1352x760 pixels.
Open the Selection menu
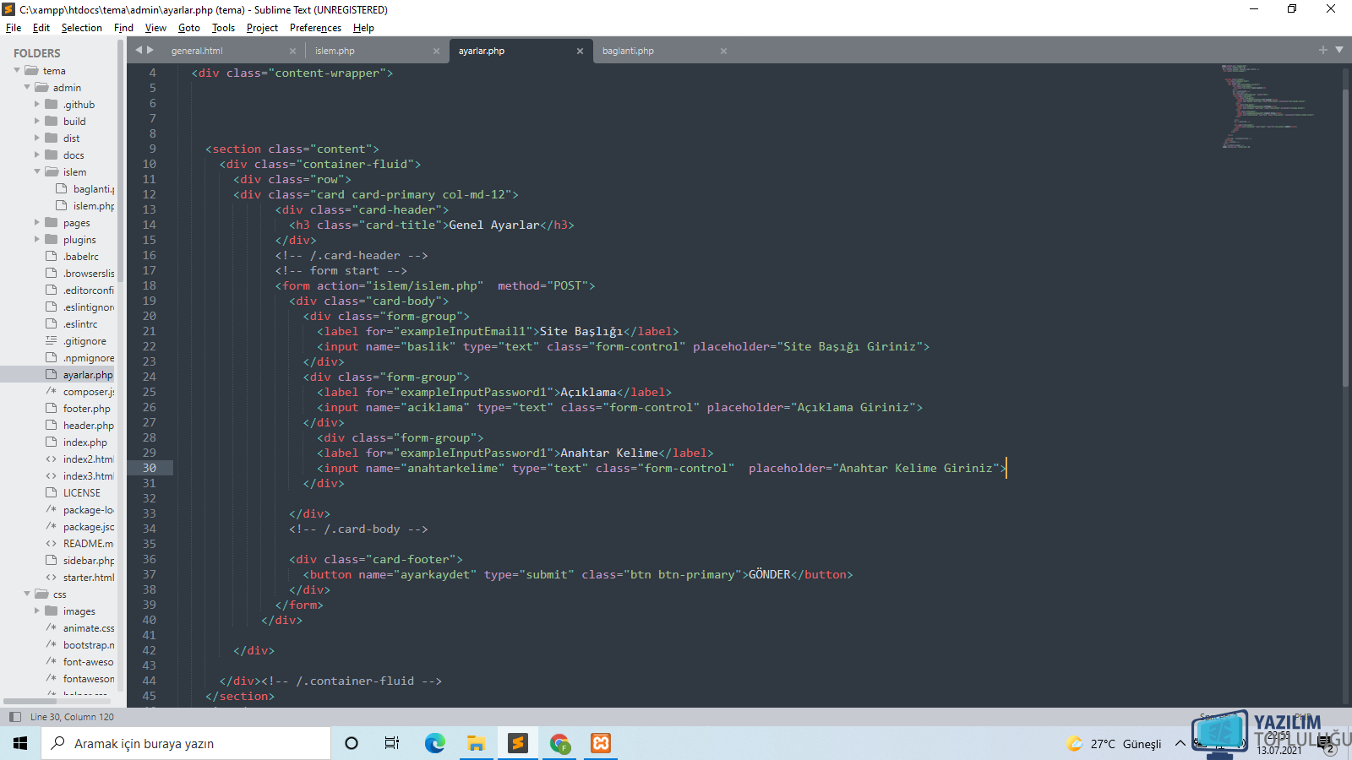[81, 28]
